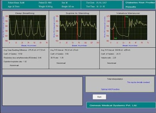This screenshot has width=156, height=113.
Task: Open the Valsalva Maneuver R-R graph
Action: (129, 28)
